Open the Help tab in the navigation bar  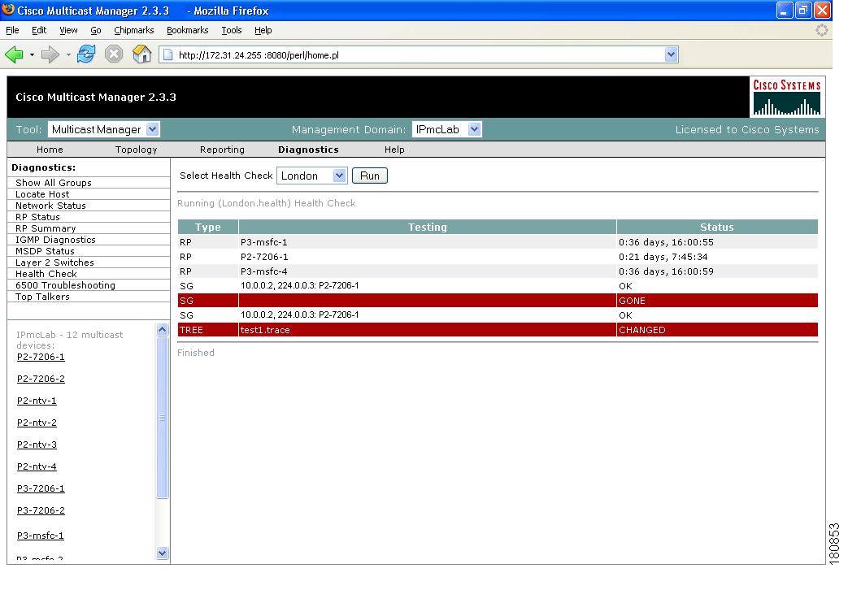click(394, 150)
